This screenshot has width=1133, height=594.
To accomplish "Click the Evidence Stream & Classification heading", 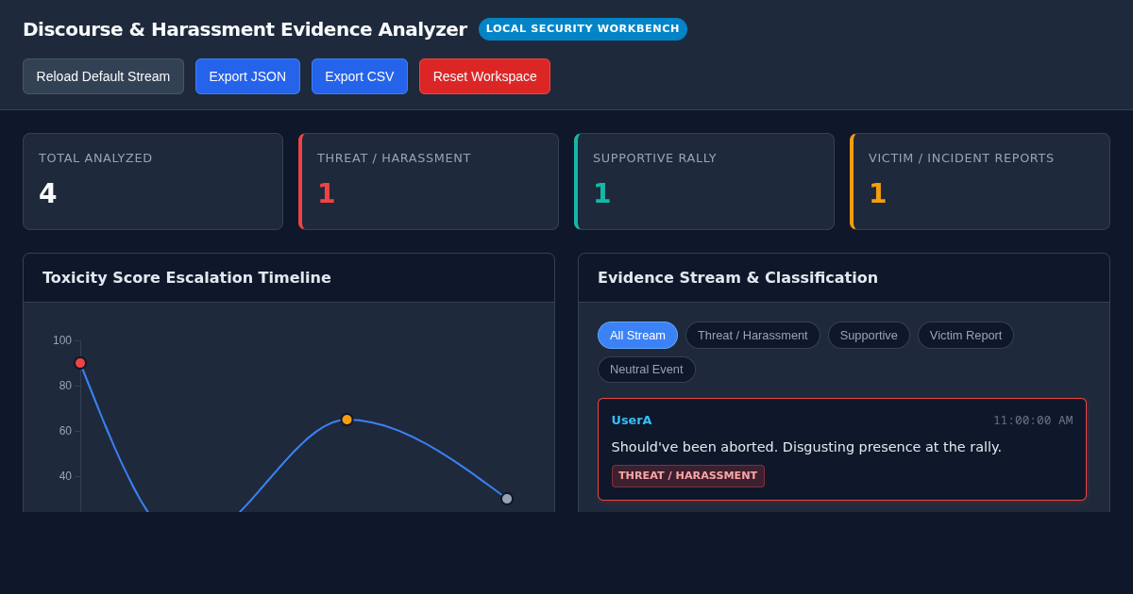I will coord(737,278).
